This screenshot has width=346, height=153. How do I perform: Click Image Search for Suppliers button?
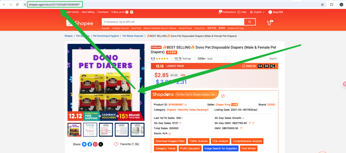221,148
